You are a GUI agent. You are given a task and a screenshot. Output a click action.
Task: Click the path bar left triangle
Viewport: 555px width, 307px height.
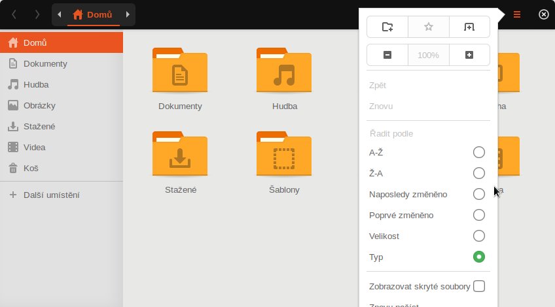pyautogui.click(x=60, y=14)
